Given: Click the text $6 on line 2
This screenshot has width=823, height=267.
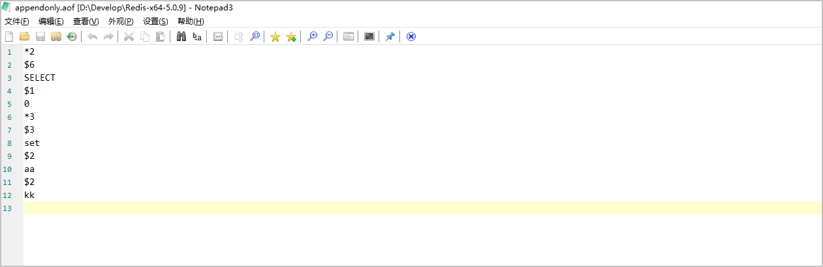Looking at the screenshot, I should [29, 64].
